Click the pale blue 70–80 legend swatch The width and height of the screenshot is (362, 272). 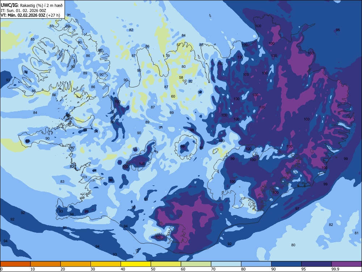226,264
